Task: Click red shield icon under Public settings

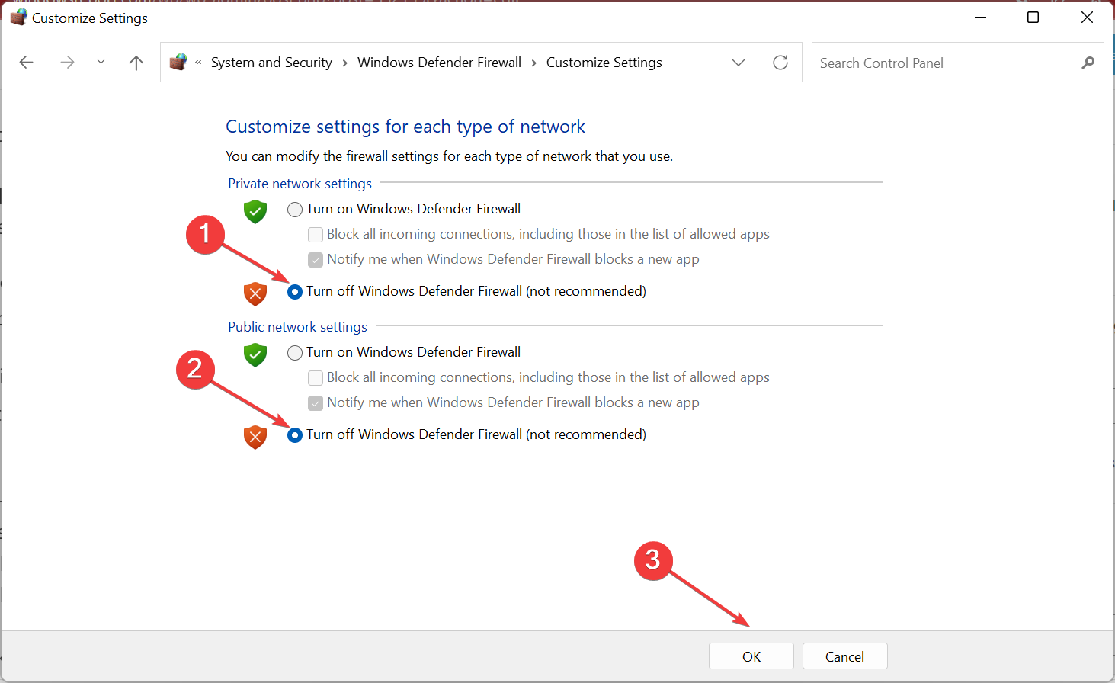Action: [255, 437]
